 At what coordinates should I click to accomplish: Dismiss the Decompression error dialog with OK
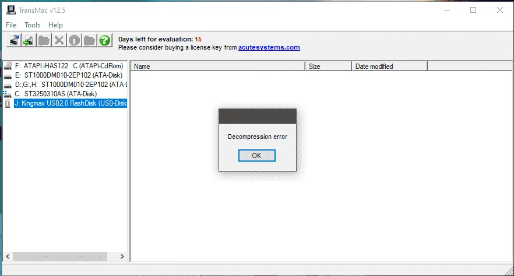click(256, 156)
